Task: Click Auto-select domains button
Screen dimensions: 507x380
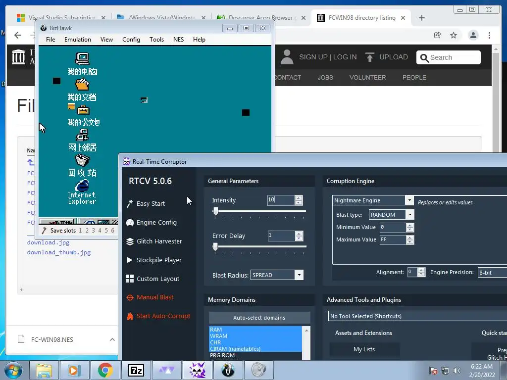Action: 259,318
